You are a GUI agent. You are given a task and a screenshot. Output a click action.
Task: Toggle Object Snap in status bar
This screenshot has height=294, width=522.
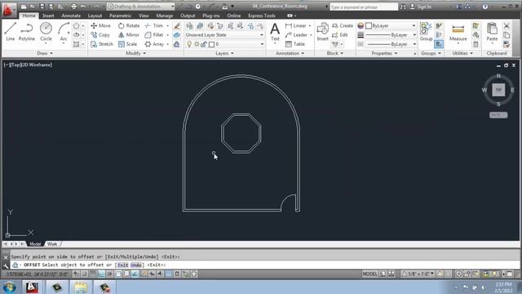click(x=118, y=274)
